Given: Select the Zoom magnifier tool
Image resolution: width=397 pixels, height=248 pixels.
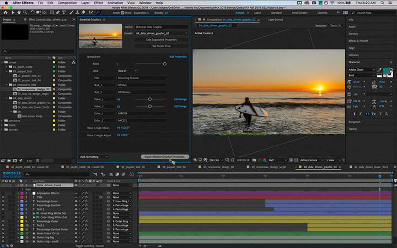Looking at the screenshot, I should tap(25, 11).
